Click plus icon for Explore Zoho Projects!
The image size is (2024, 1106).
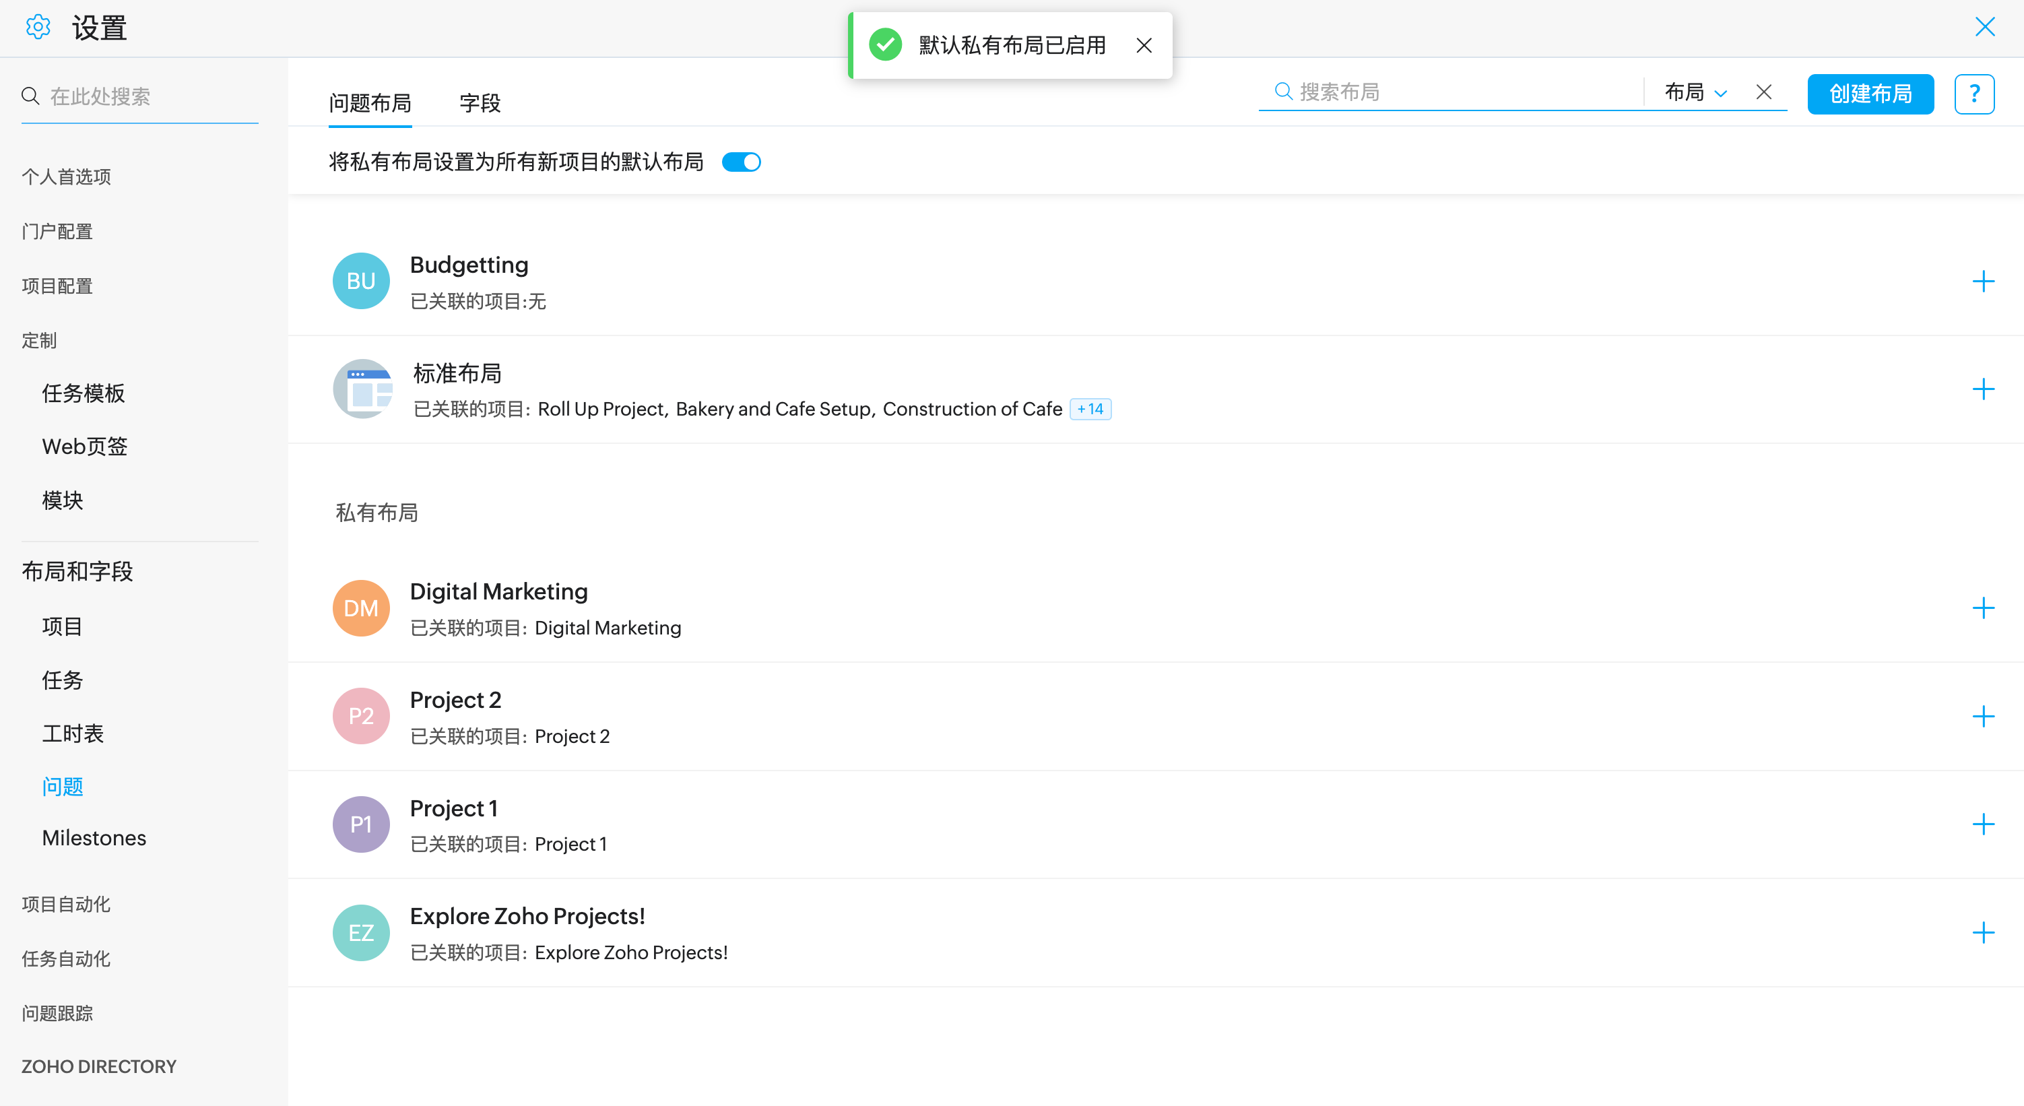pyautogui.click(x=1982, y=932)
